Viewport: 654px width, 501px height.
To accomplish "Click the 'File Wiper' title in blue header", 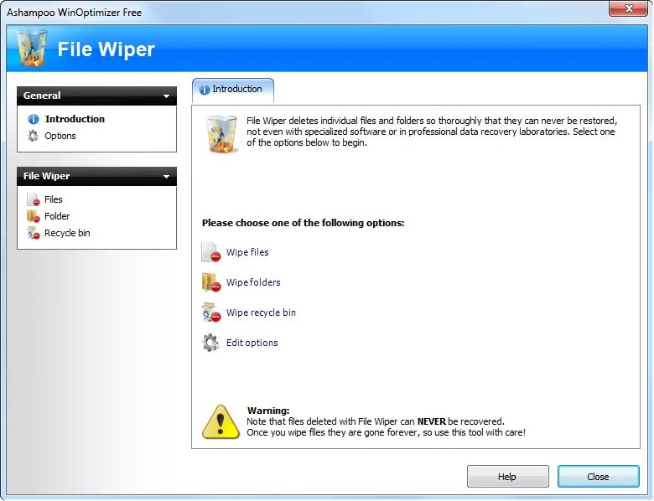I will 106,49.
